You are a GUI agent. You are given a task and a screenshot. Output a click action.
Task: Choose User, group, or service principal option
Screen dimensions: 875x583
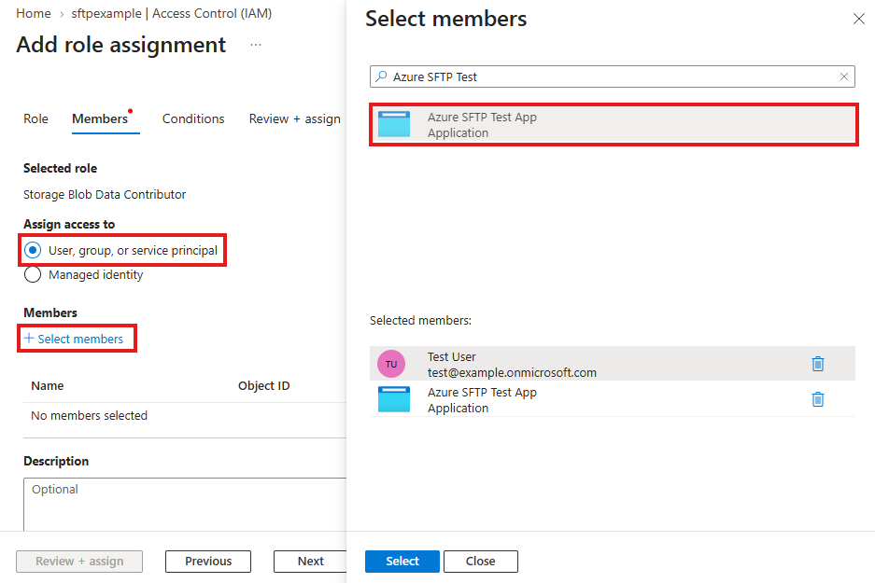click(x=121, y=250)
